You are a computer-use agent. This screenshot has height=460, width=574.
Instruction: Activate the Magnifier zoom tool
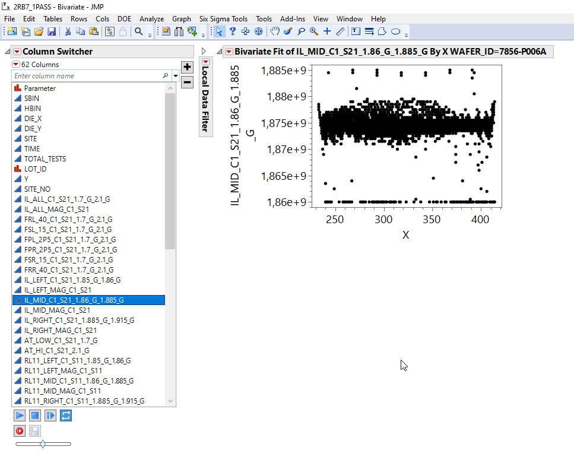click(x=315, y=31)
